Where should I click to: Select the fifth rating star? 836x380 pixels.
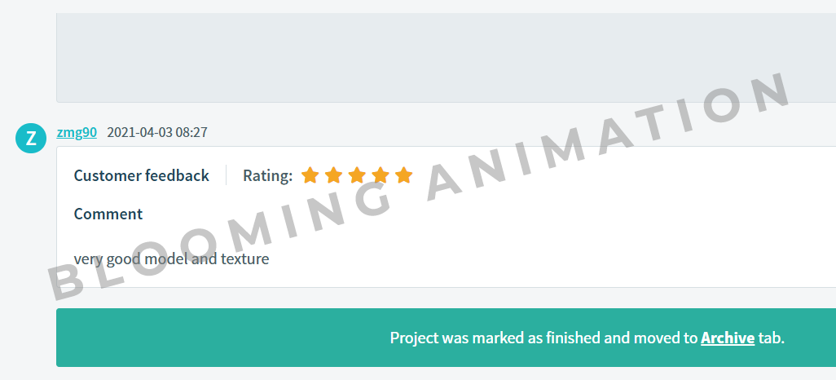404,175
